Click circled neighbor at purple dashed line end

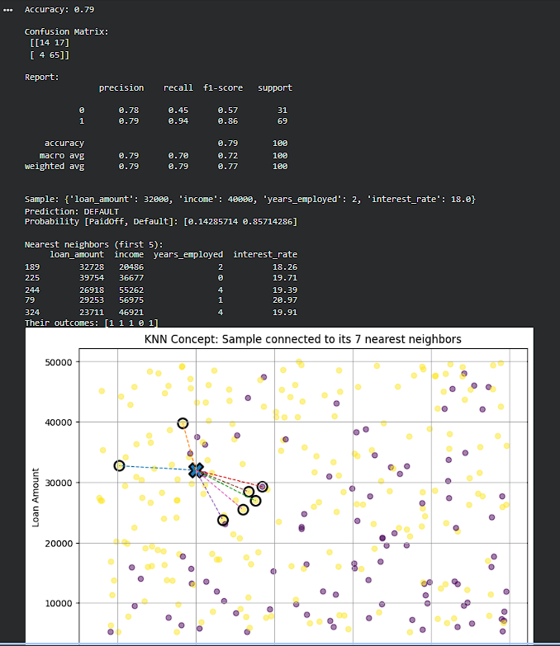(223, 521)
